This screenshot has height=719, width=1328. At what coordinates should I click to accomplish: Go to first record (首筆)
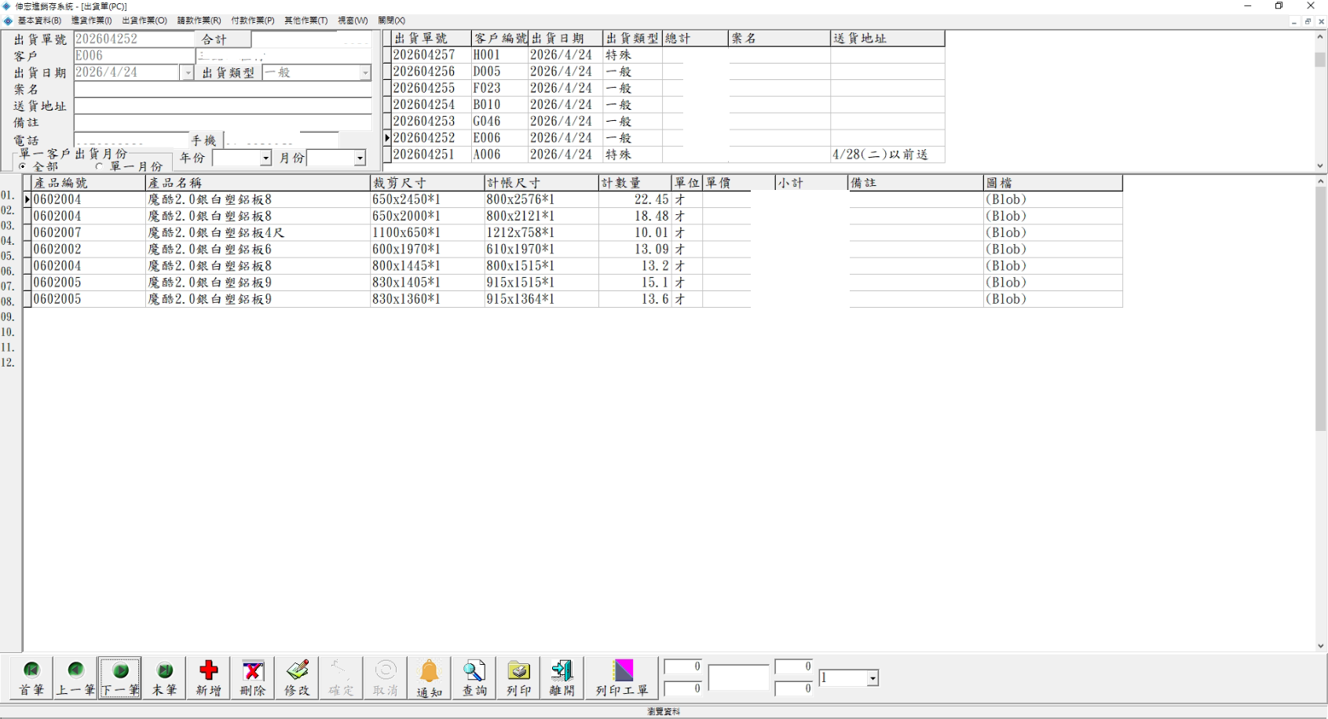click(31, 677)
